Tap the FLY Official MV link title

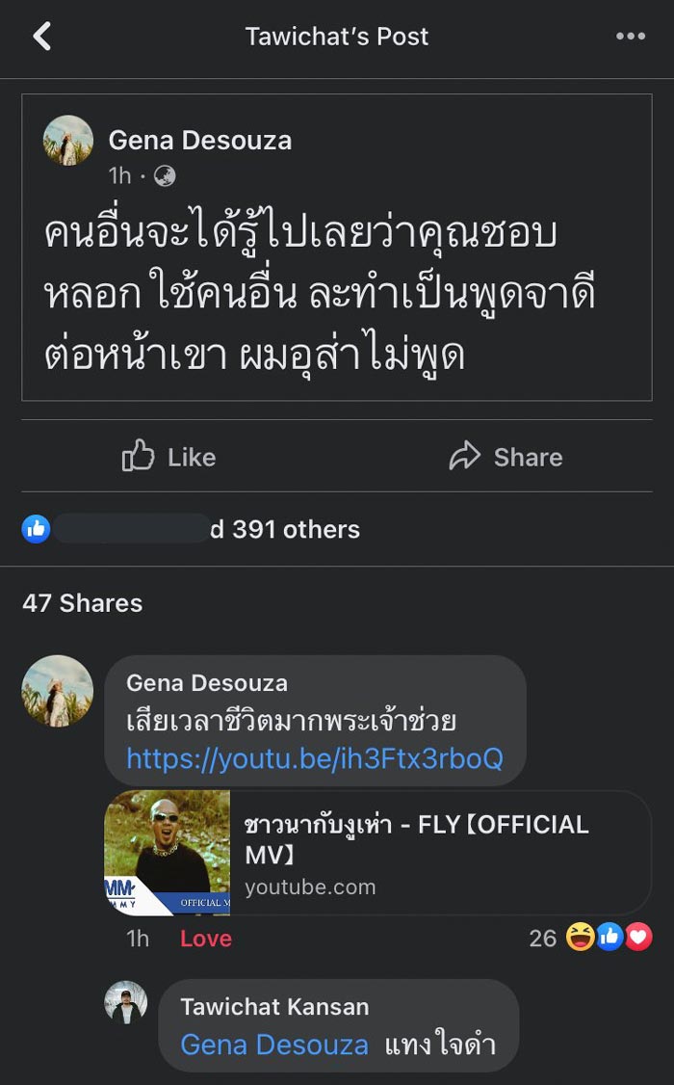click(x=416, y=838)
